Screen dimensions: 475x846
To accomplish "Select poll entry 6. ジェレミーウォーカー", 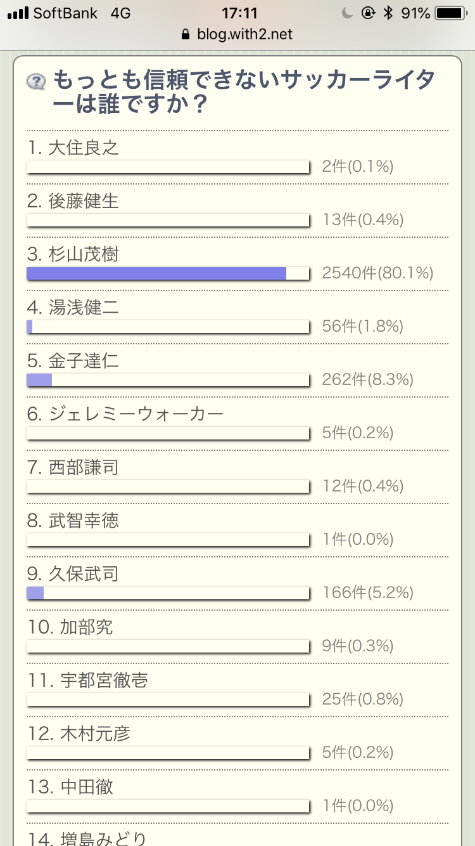I will [x=126, y=415].
